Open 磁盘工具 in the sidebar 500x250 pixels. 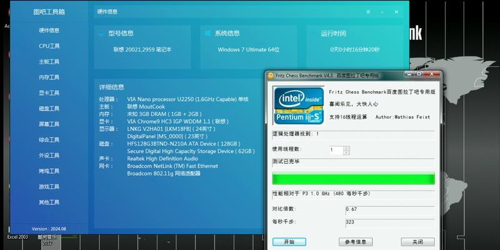49,108
